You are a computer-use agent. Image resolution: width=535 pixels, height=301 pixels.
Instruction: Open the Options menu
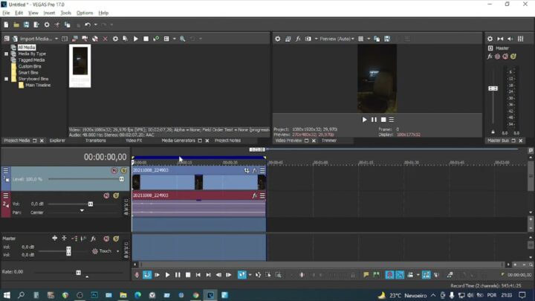85,13
